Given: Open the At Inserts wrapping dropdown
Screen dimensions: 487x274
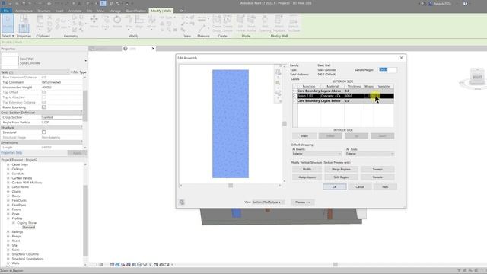Looking at the screenshot, I should pos(317,154).
